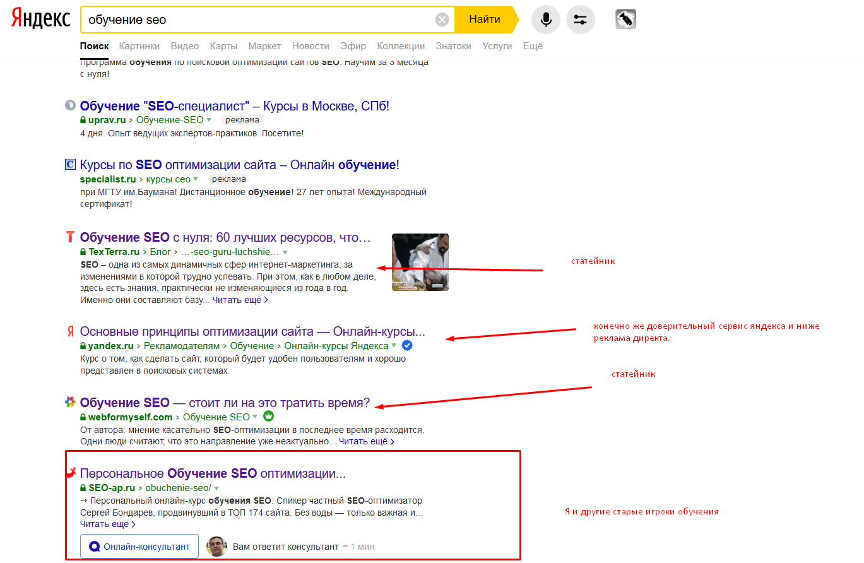
Task: Open the Ещё menu in the tab bar
Action: [533, 46]
